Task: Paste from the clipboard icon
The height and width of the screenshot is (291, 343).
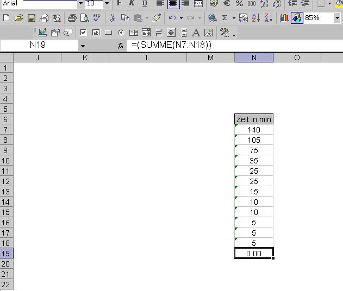Action: (x=138, y=18)
